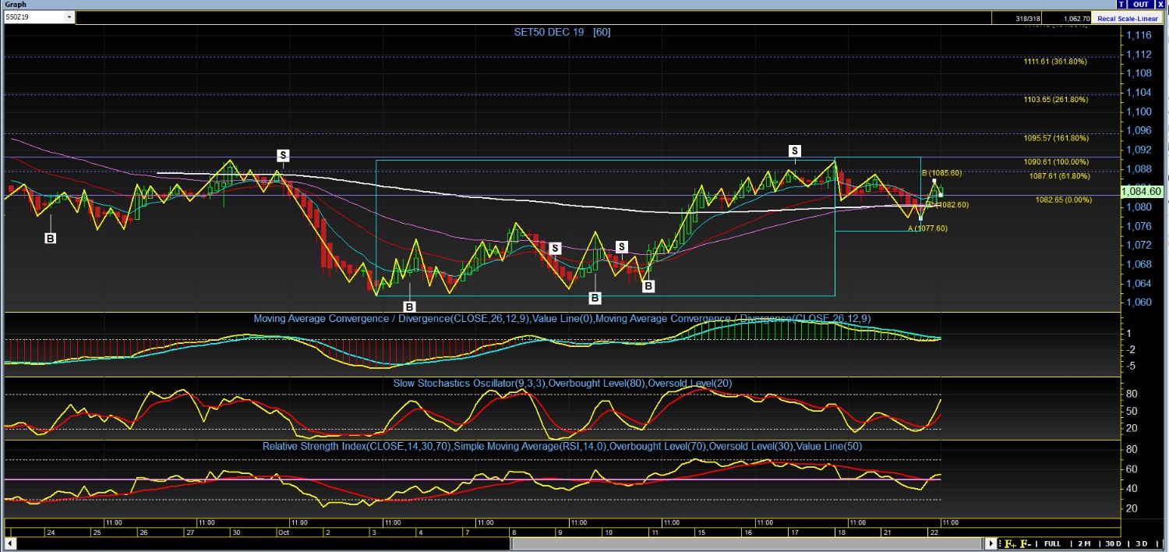Click the S sell marker near 30
The width and height of the screenshot is (1169, 552).
(x=283, y=156)
